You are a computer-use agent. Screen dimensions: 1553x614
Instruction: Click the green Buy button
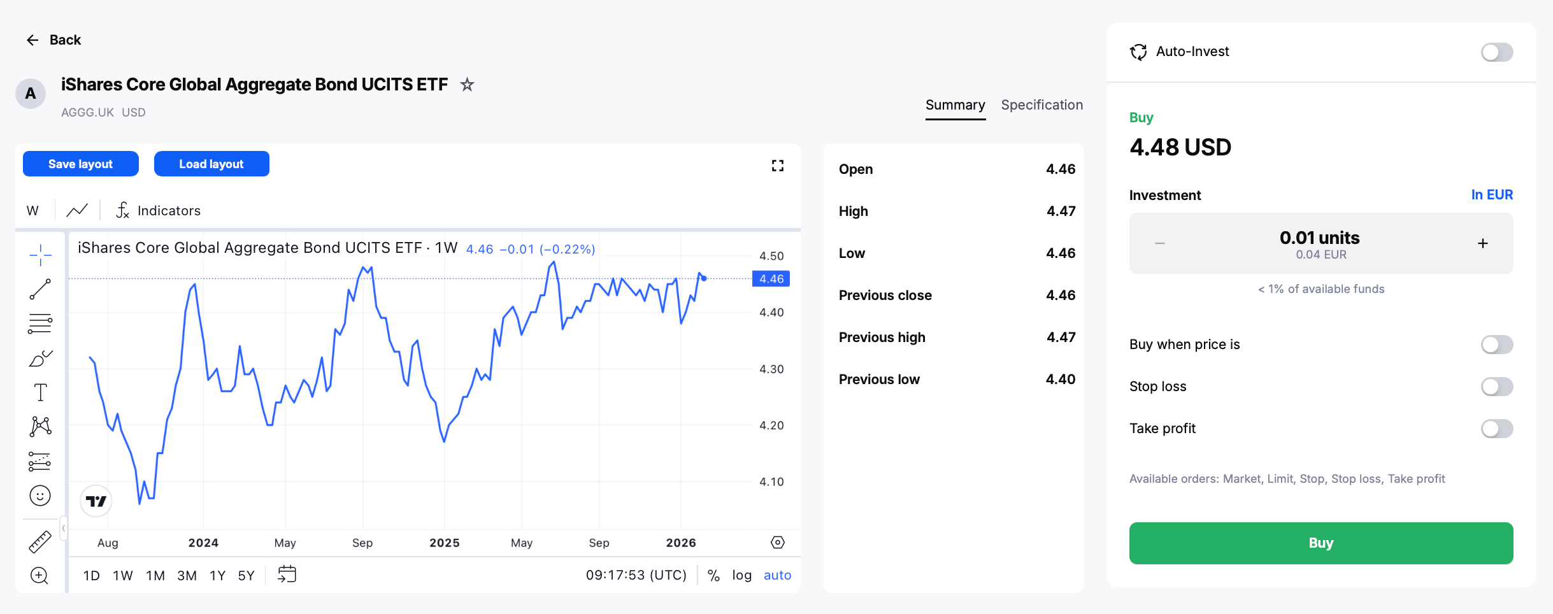(1320, 543)
